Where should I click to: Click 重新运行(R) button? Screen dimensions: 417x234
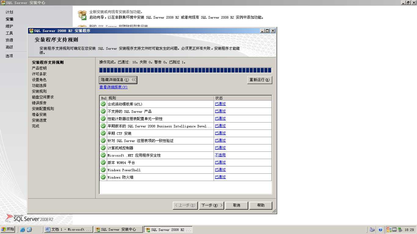(259, 80)
